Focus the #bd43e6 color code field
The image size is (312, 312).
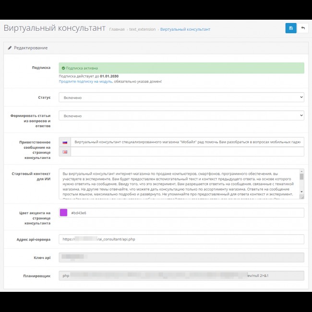tap(185, 213)
